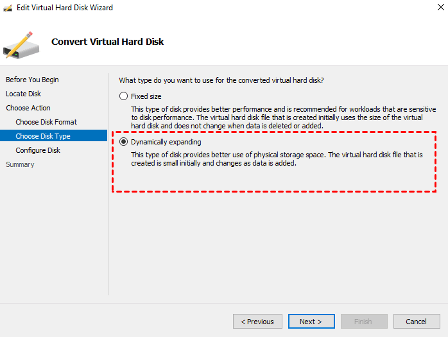448x337 pixels.
Task: Click the Convert Virtual Hard Disk heading
Action: coord(108,42)
